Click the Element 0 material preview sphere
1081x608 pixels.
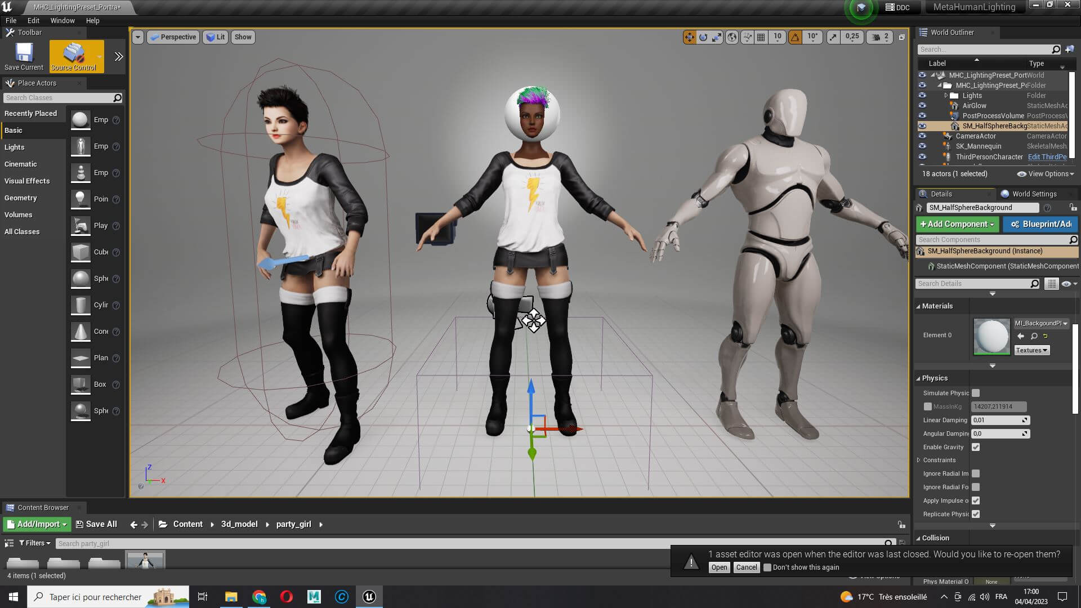pos(991,336)
